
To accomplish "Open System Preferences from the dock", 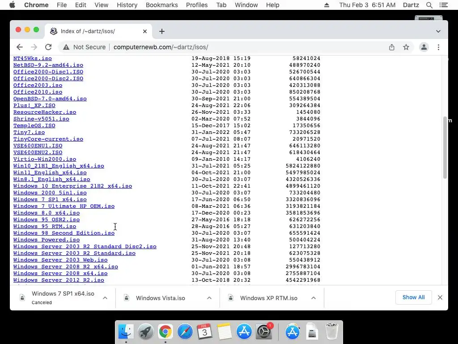I will point(264,331).
